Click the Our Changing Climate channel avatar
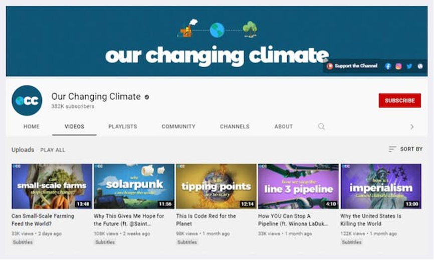This screenshot has width=434, height=260. pyautogui.click(x=27, y=100)
